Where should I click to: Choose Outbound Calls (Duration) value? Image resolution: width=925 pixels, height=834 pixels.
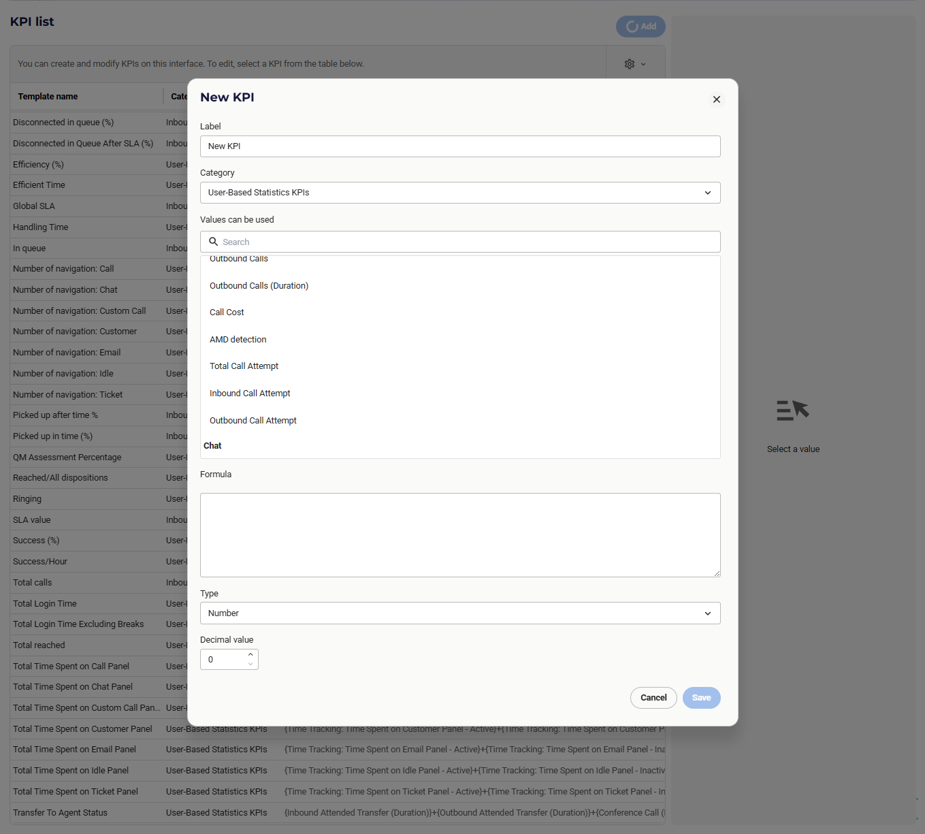259,286
